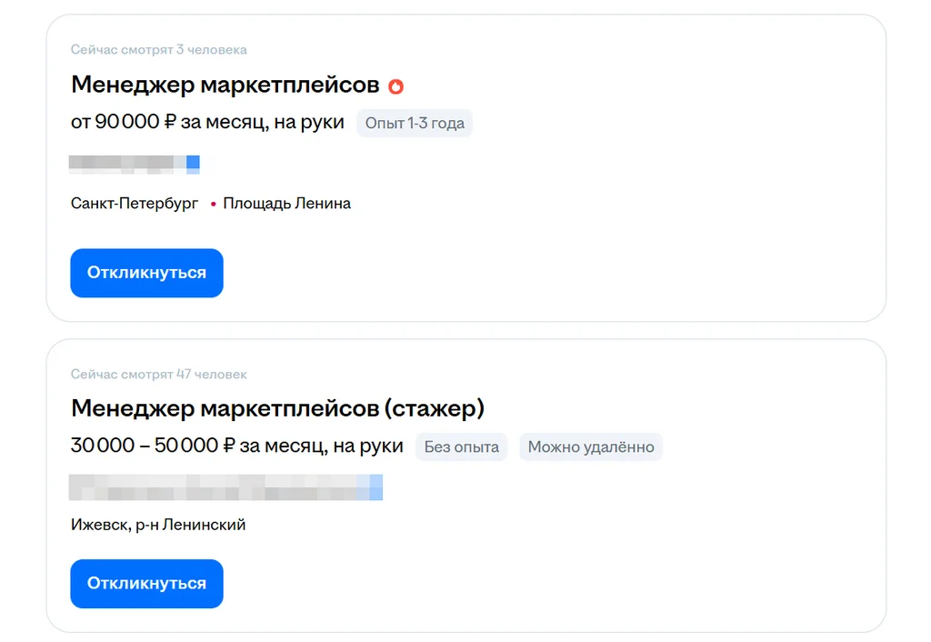Click the 'Площадь Ленина' metro station label
The width and height of the screenshot is (931, 642).
(x=286, y=204)
